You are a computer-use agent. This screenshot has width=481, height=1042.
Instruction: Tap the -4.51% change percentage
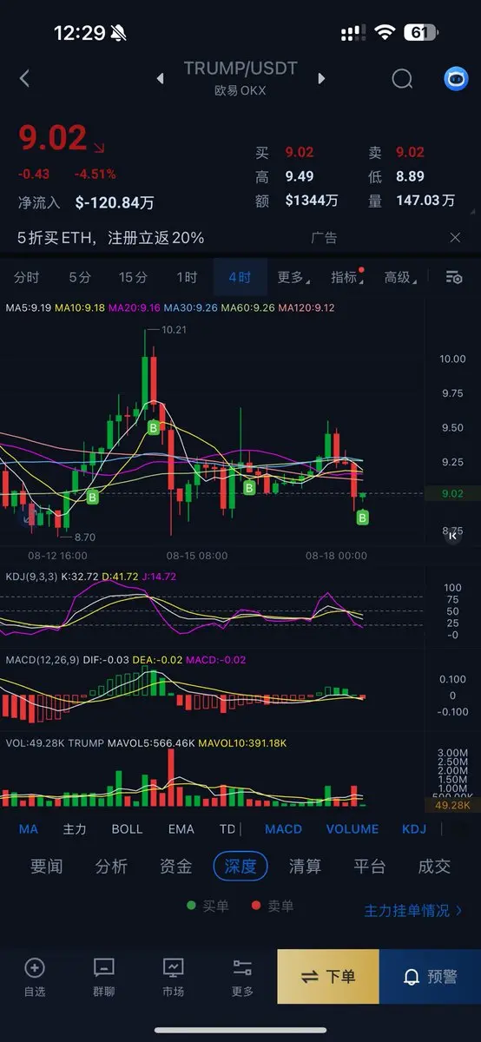pyautogui.click(x=96, y=174)
